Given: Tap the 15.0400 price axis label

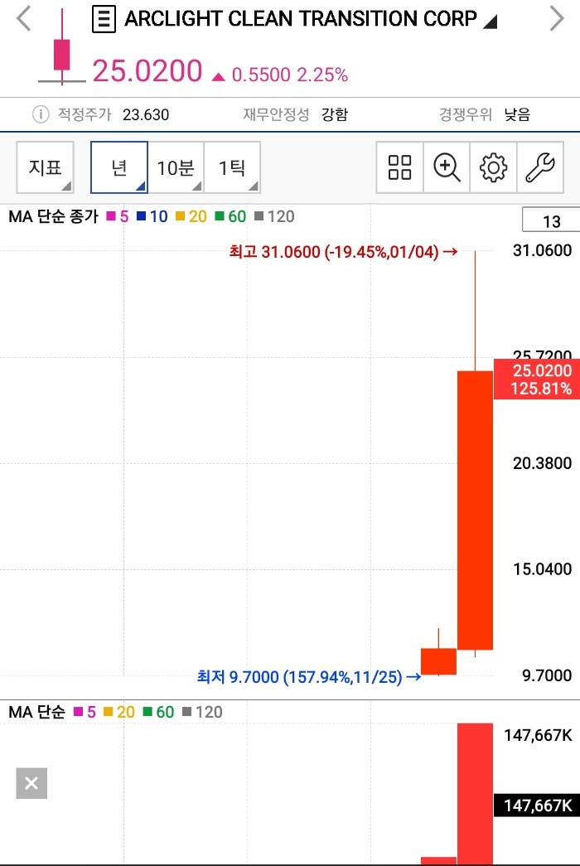Looking at the screenshot, I should pos(542,568).
